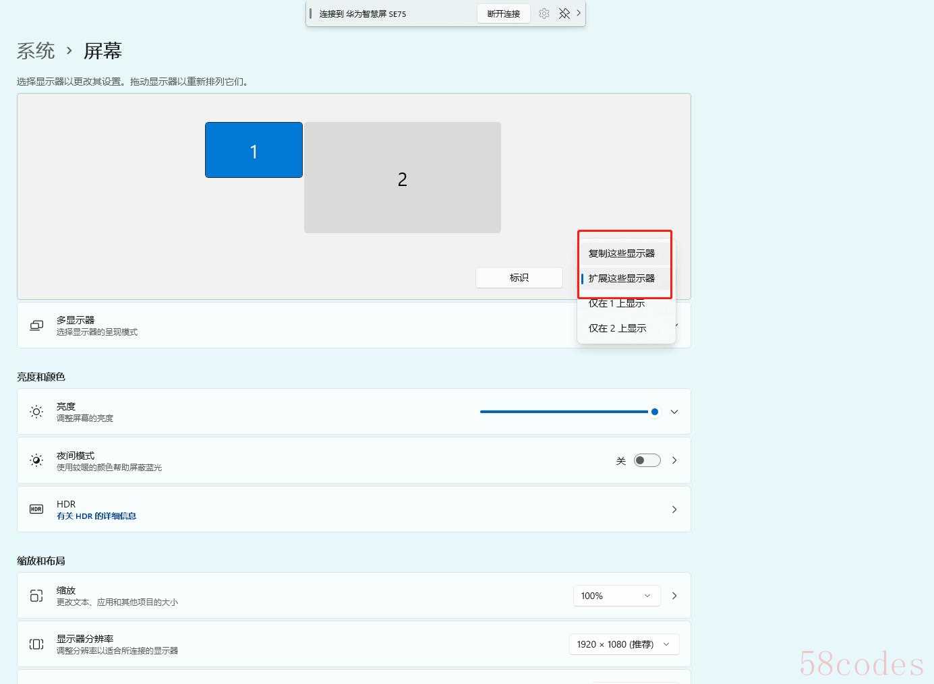Click the 缩放和布局 section heading
Image resolution: width=934 pixels, height=684 pixels.
coord(41,561)
